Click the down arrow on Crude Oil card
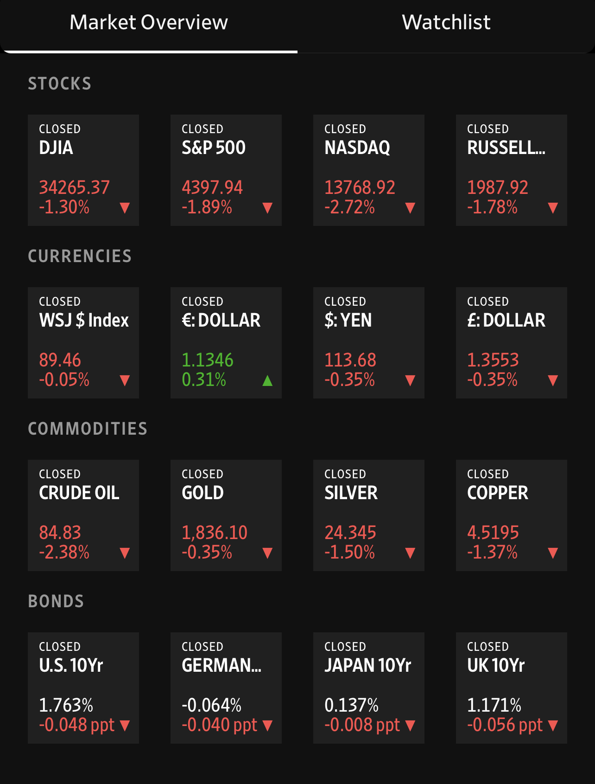 [125, 553]
